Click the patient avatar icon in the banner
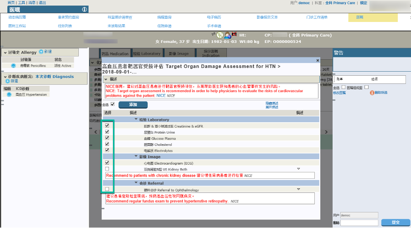 tap(227, 35)
